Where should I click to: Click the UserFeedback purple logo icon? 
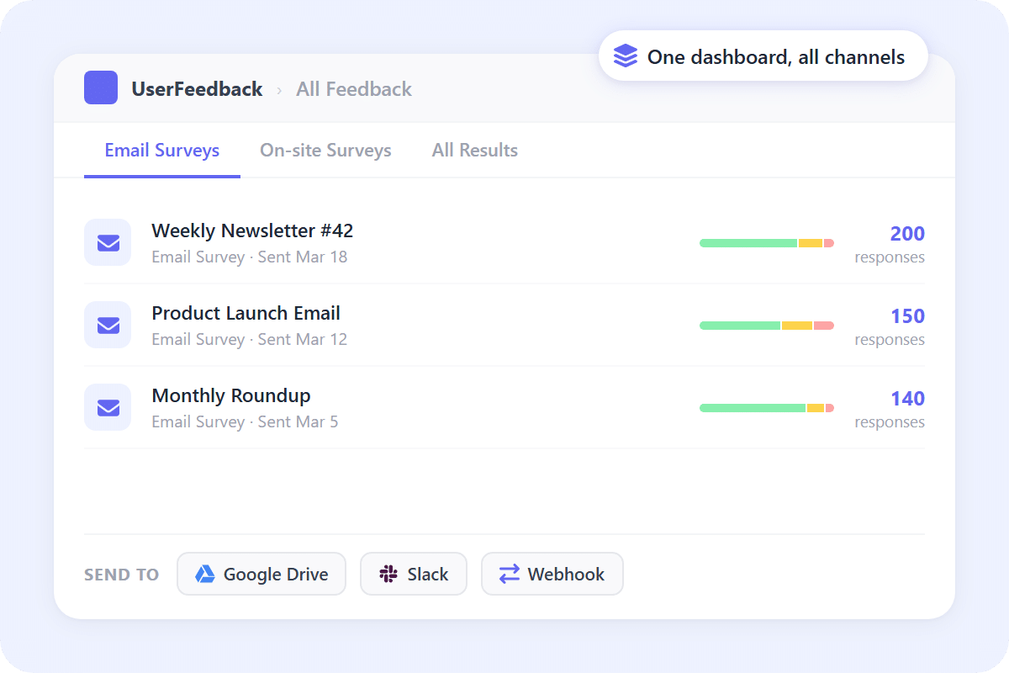pos(100,87)
